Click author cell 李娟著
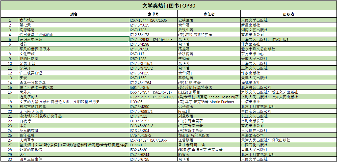The width and height of the screenshot is (337, 162). (x=209, y=59)
